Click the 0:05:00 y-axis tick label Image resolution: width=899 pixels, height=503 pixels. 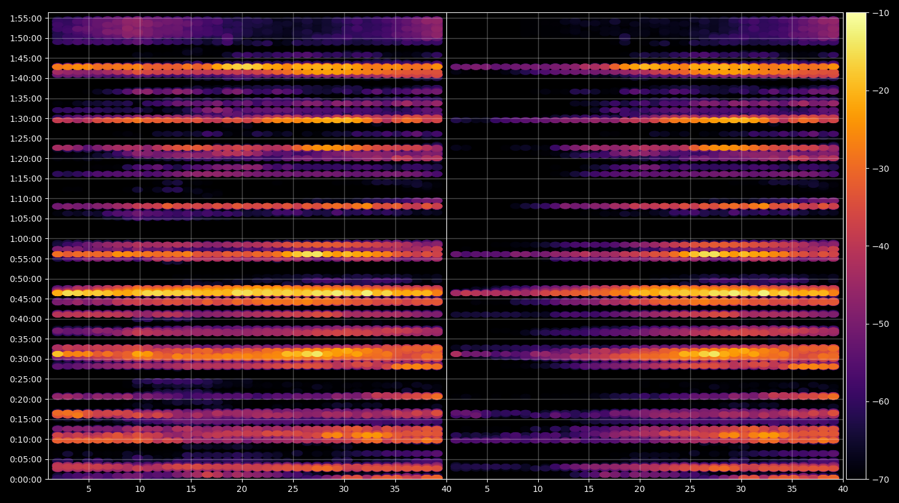26,459
